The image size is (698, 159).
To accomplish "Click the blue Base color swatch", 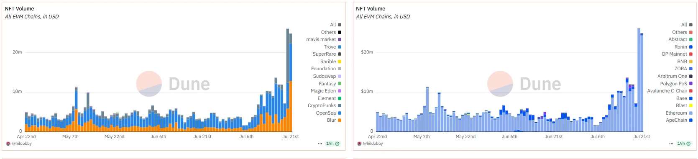I will pos(691,98).
